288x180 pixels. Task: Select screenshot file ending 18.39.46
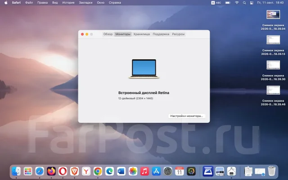click(x=273, y=95)
